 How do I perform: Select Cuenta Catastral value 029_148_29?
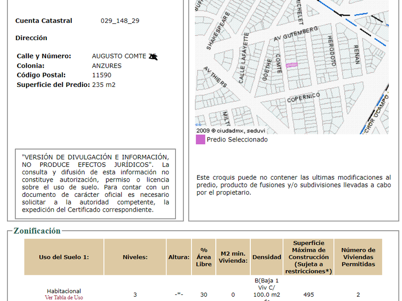tap(120, 21)
